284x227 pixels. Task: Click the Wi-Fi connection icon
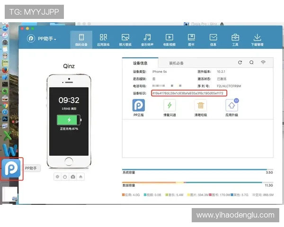coord(263,62)
